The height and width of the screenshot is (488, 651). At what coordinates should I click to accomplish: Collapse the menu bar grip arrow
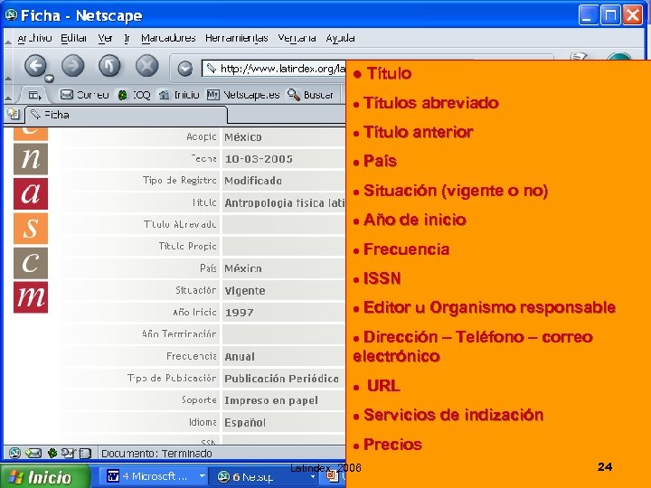pos(8,42)
